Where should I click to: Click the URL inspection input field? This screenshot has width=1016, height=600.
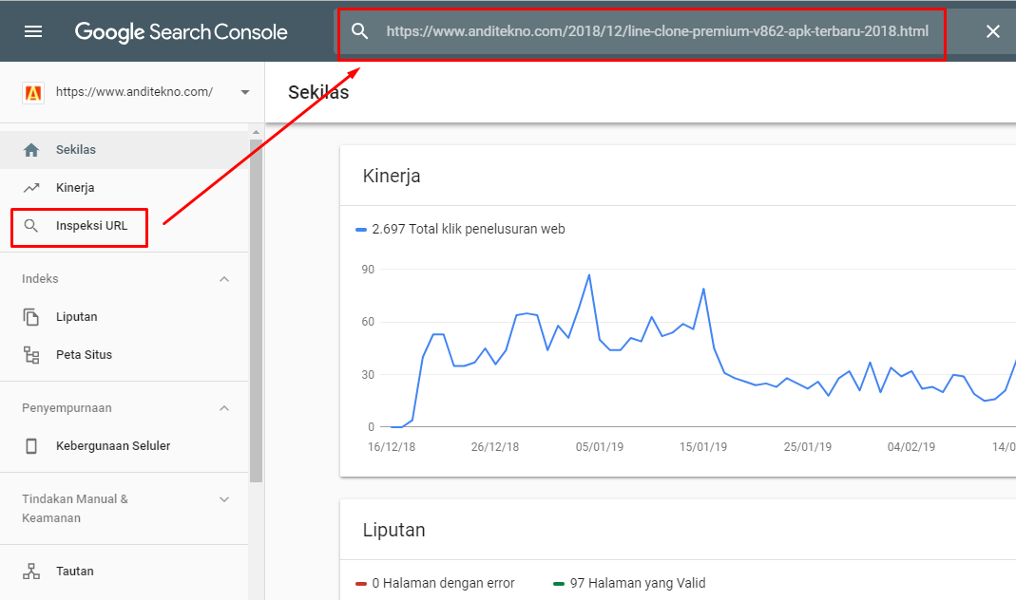click(x=657, y=31)
